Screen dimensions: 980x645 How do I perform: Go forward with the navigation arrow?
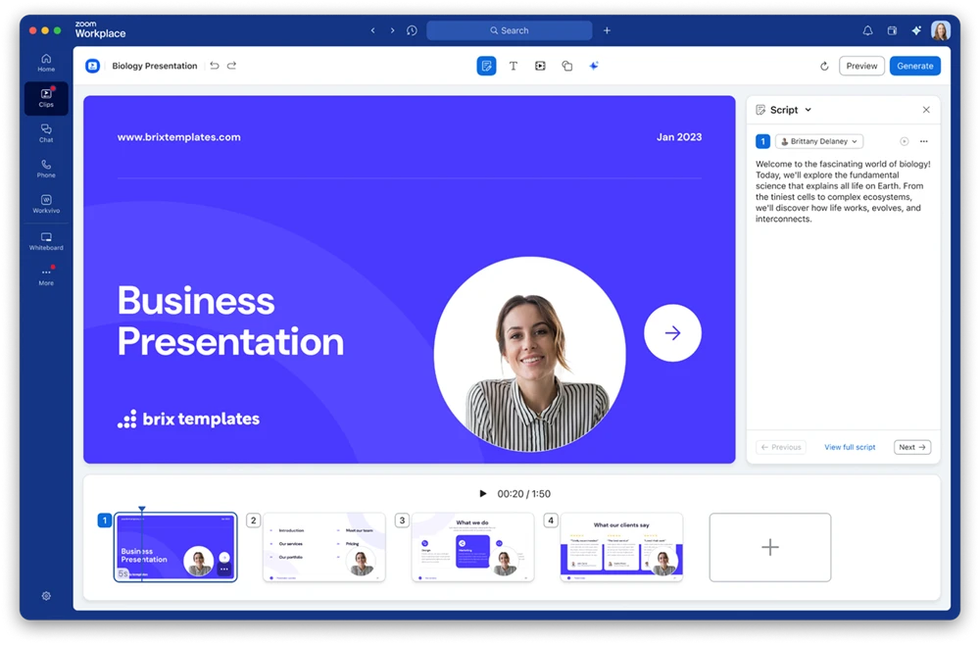coord(393,30)
